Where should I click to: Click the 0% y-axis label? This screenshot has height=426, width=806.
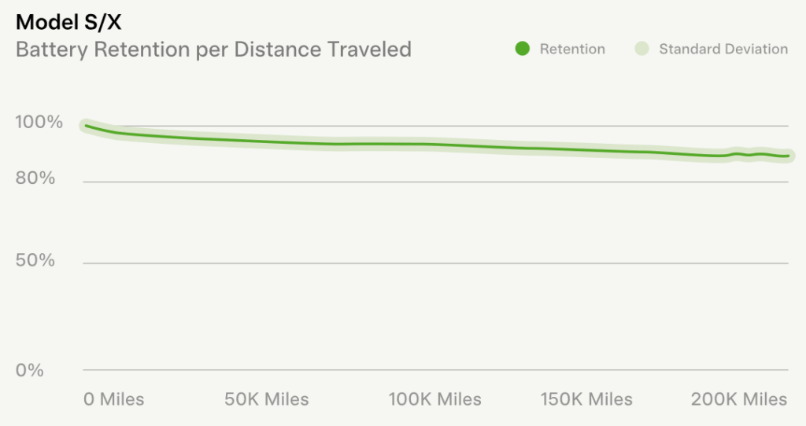pos(30,370)
